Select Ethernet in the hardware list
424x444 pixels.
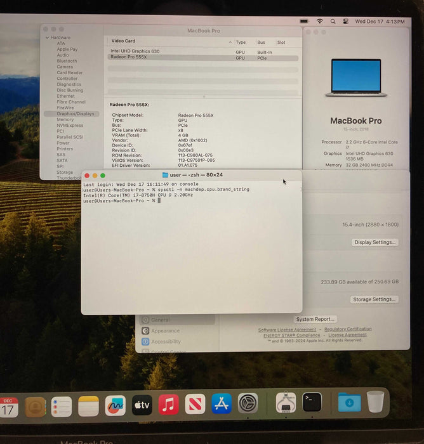tap(66, 96)
